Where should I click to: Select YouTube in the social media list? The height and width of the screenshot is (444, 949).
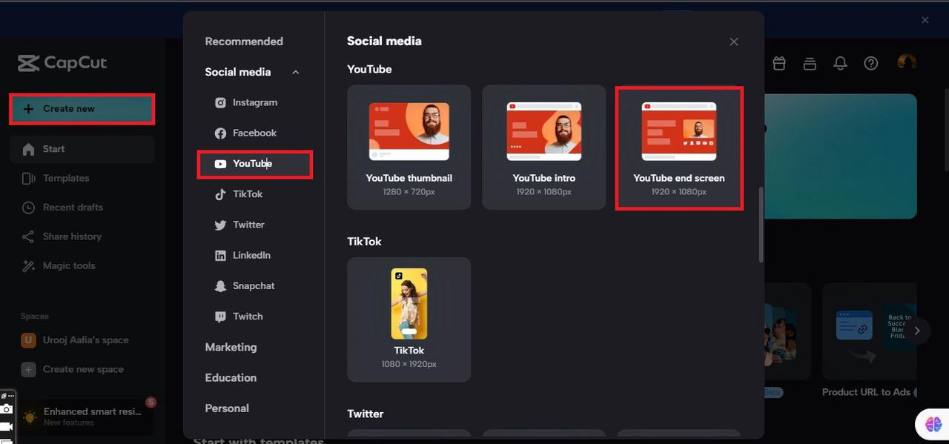[254, 164]
